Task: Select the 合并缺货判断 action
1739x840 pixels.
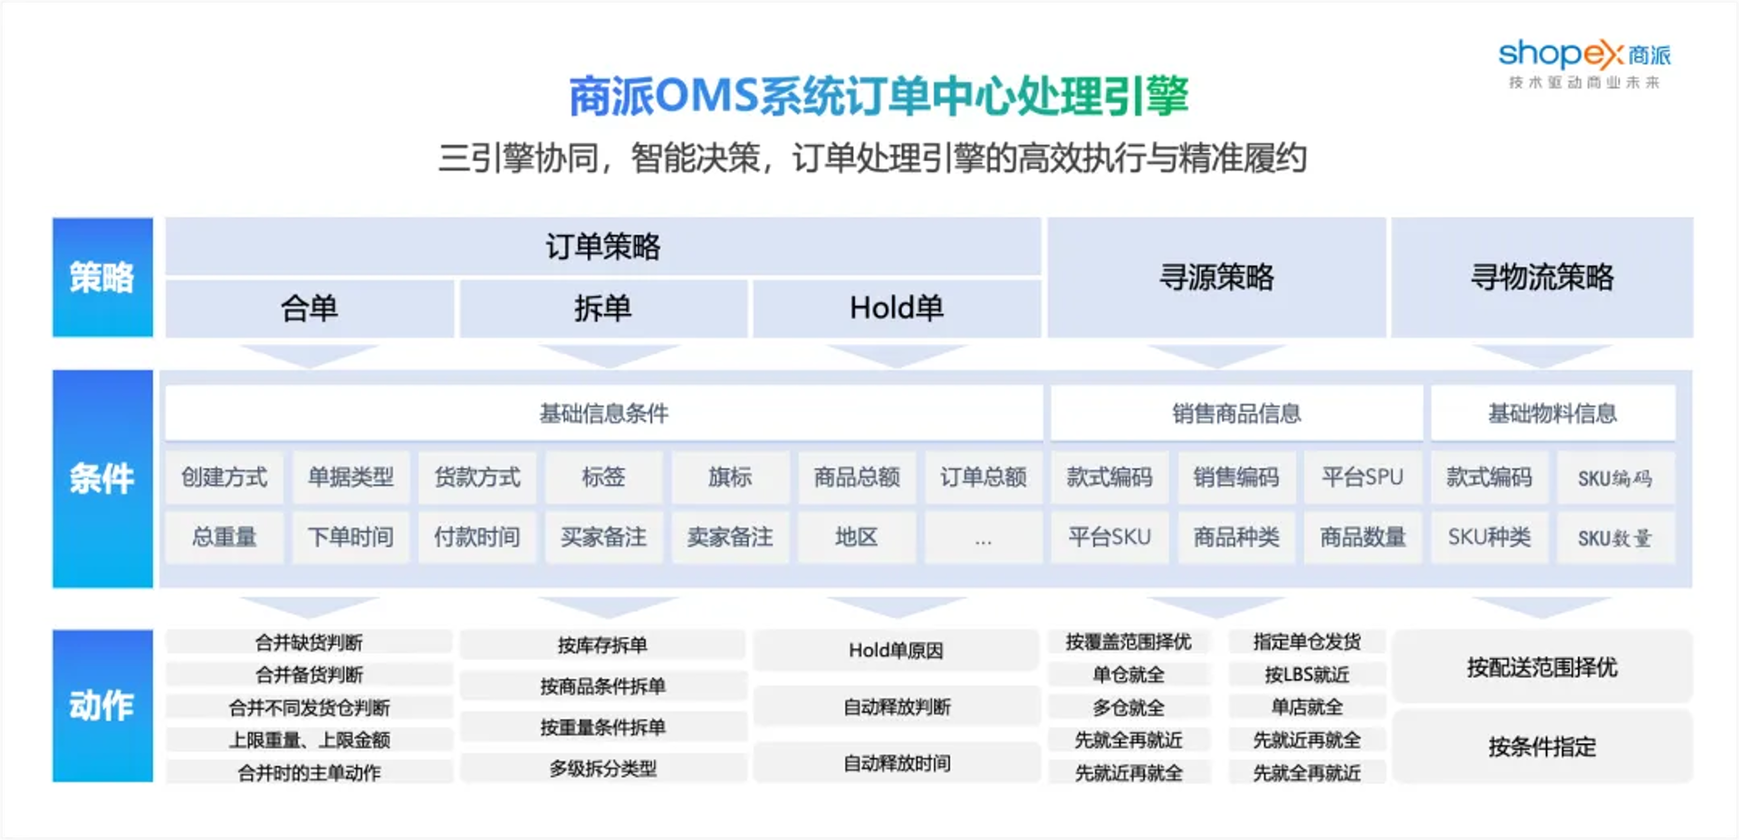Action: tap(310, 642)
